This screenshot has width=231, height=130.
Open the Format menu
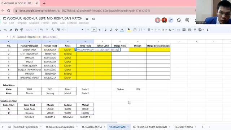pos(45,23)
